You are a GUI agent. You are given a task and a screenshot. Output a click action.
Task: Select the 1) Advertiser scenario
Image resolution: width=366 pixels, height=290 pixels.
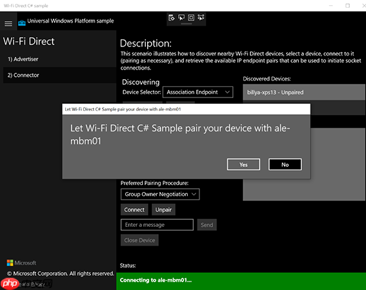60,59
